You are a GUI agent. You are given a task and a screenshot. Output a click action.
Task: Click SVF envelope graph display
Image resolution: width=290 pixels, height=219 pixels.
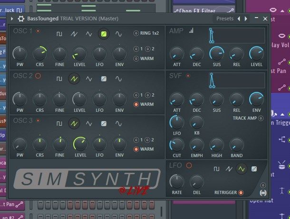coord(237,81)
